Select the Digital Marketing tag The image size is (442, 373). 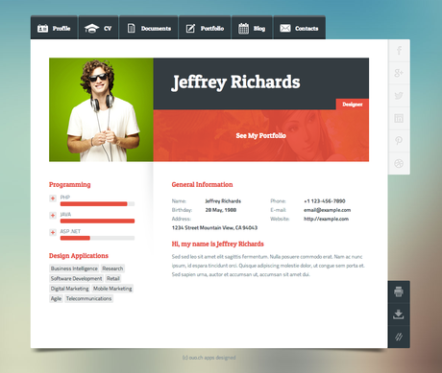point(70,289)
